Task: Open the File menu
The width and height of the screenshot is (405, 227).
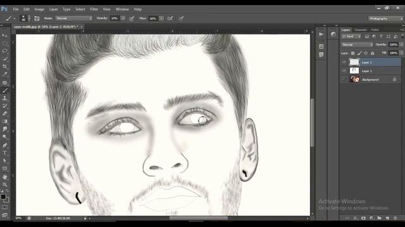Action: (x=16, y=9)
